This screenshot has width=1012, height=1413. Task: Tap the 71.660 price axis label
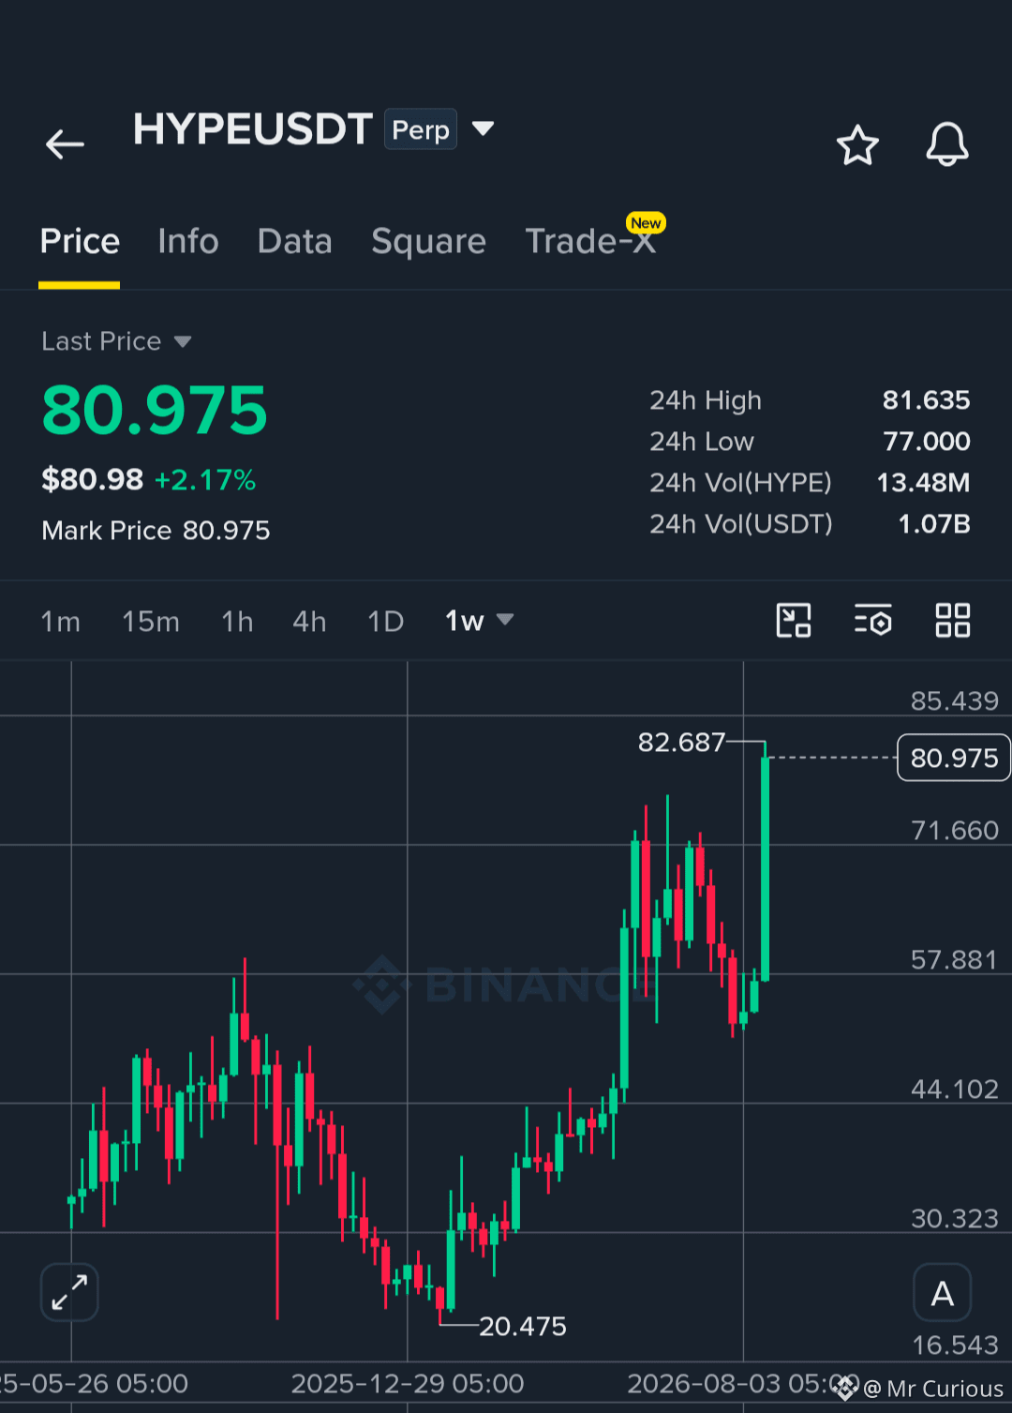tap(955, 831)
